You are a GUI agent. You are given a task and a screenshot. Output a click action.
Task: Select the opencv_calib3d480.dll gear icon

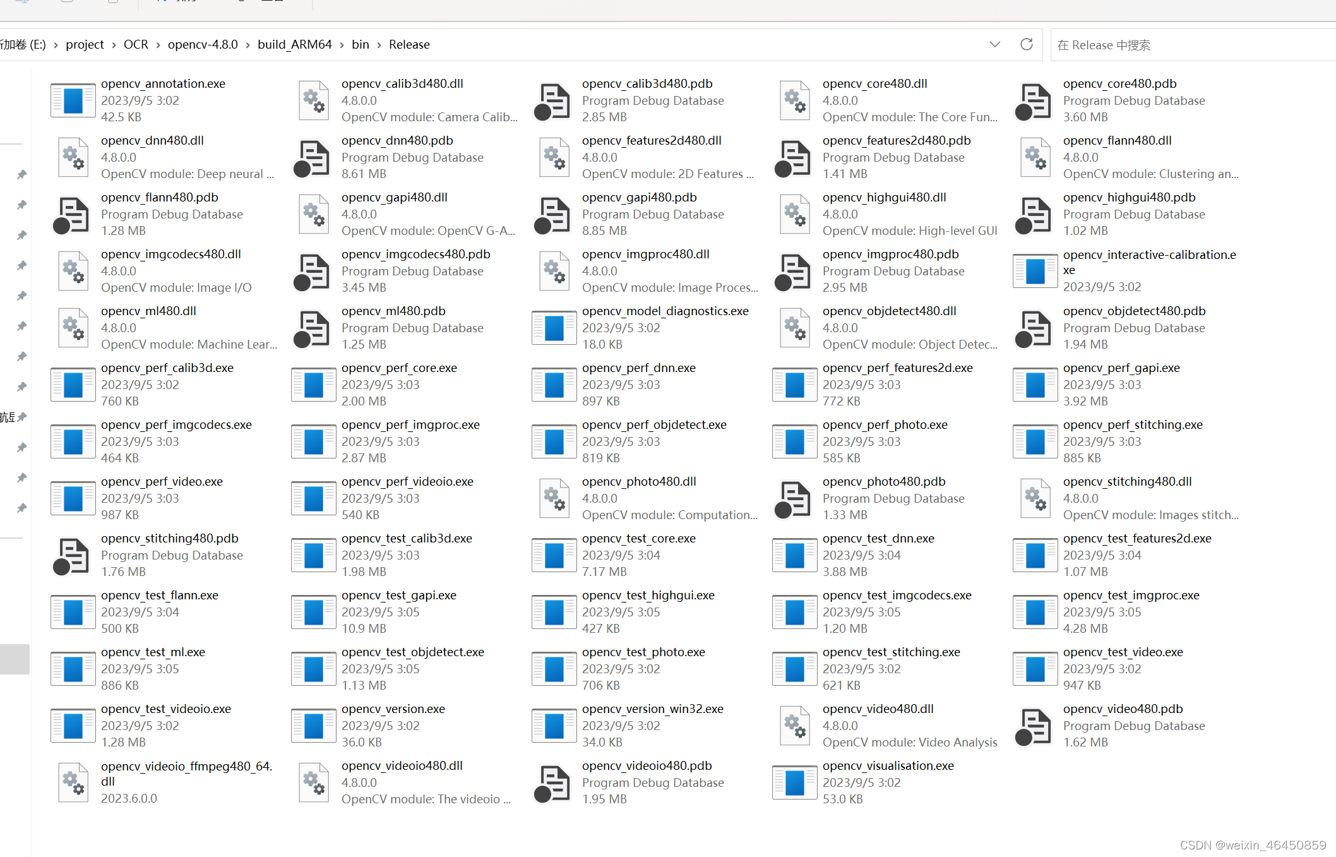pyautogui.click(x=313, y=100)
